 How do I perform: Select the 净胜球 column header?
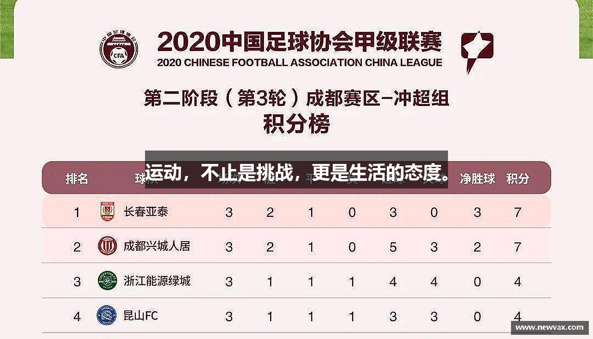[x=477, y=178]
